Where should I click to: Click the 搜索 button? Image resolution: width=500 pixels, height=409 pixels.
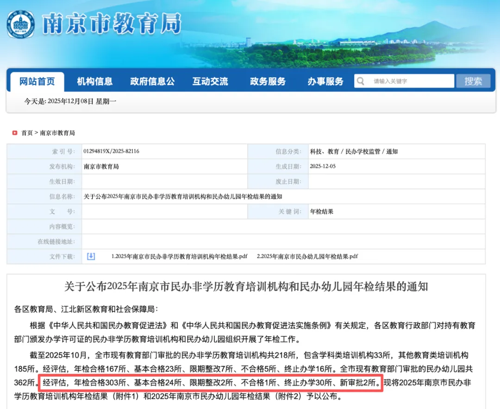[473, 81]
